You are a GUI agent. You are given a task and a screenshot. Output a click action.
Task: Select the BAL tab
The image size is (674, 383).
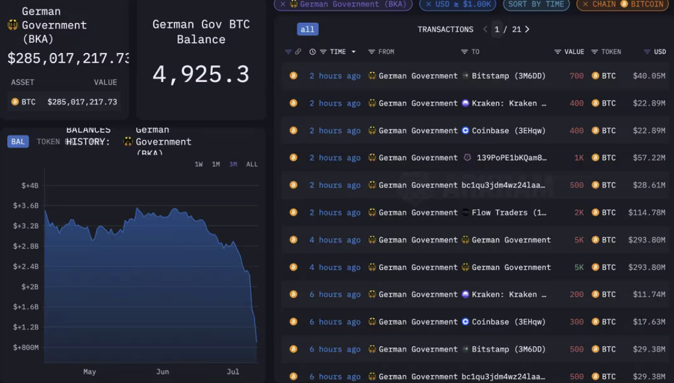pyautogui.click(x=18, y=142)
